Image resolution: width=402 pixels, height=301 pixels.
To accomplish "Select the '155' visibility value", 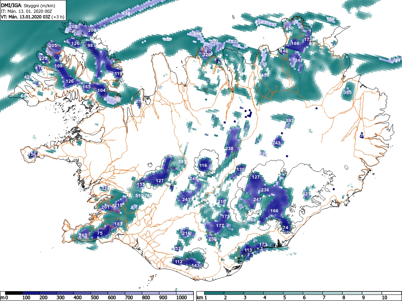I will [141, 184].
